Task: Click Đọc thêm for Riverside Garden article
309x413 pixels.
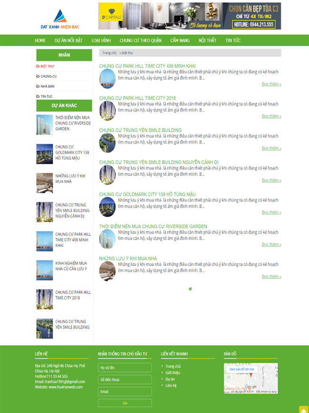Action: pyautogui.click(x=271, y=245)
